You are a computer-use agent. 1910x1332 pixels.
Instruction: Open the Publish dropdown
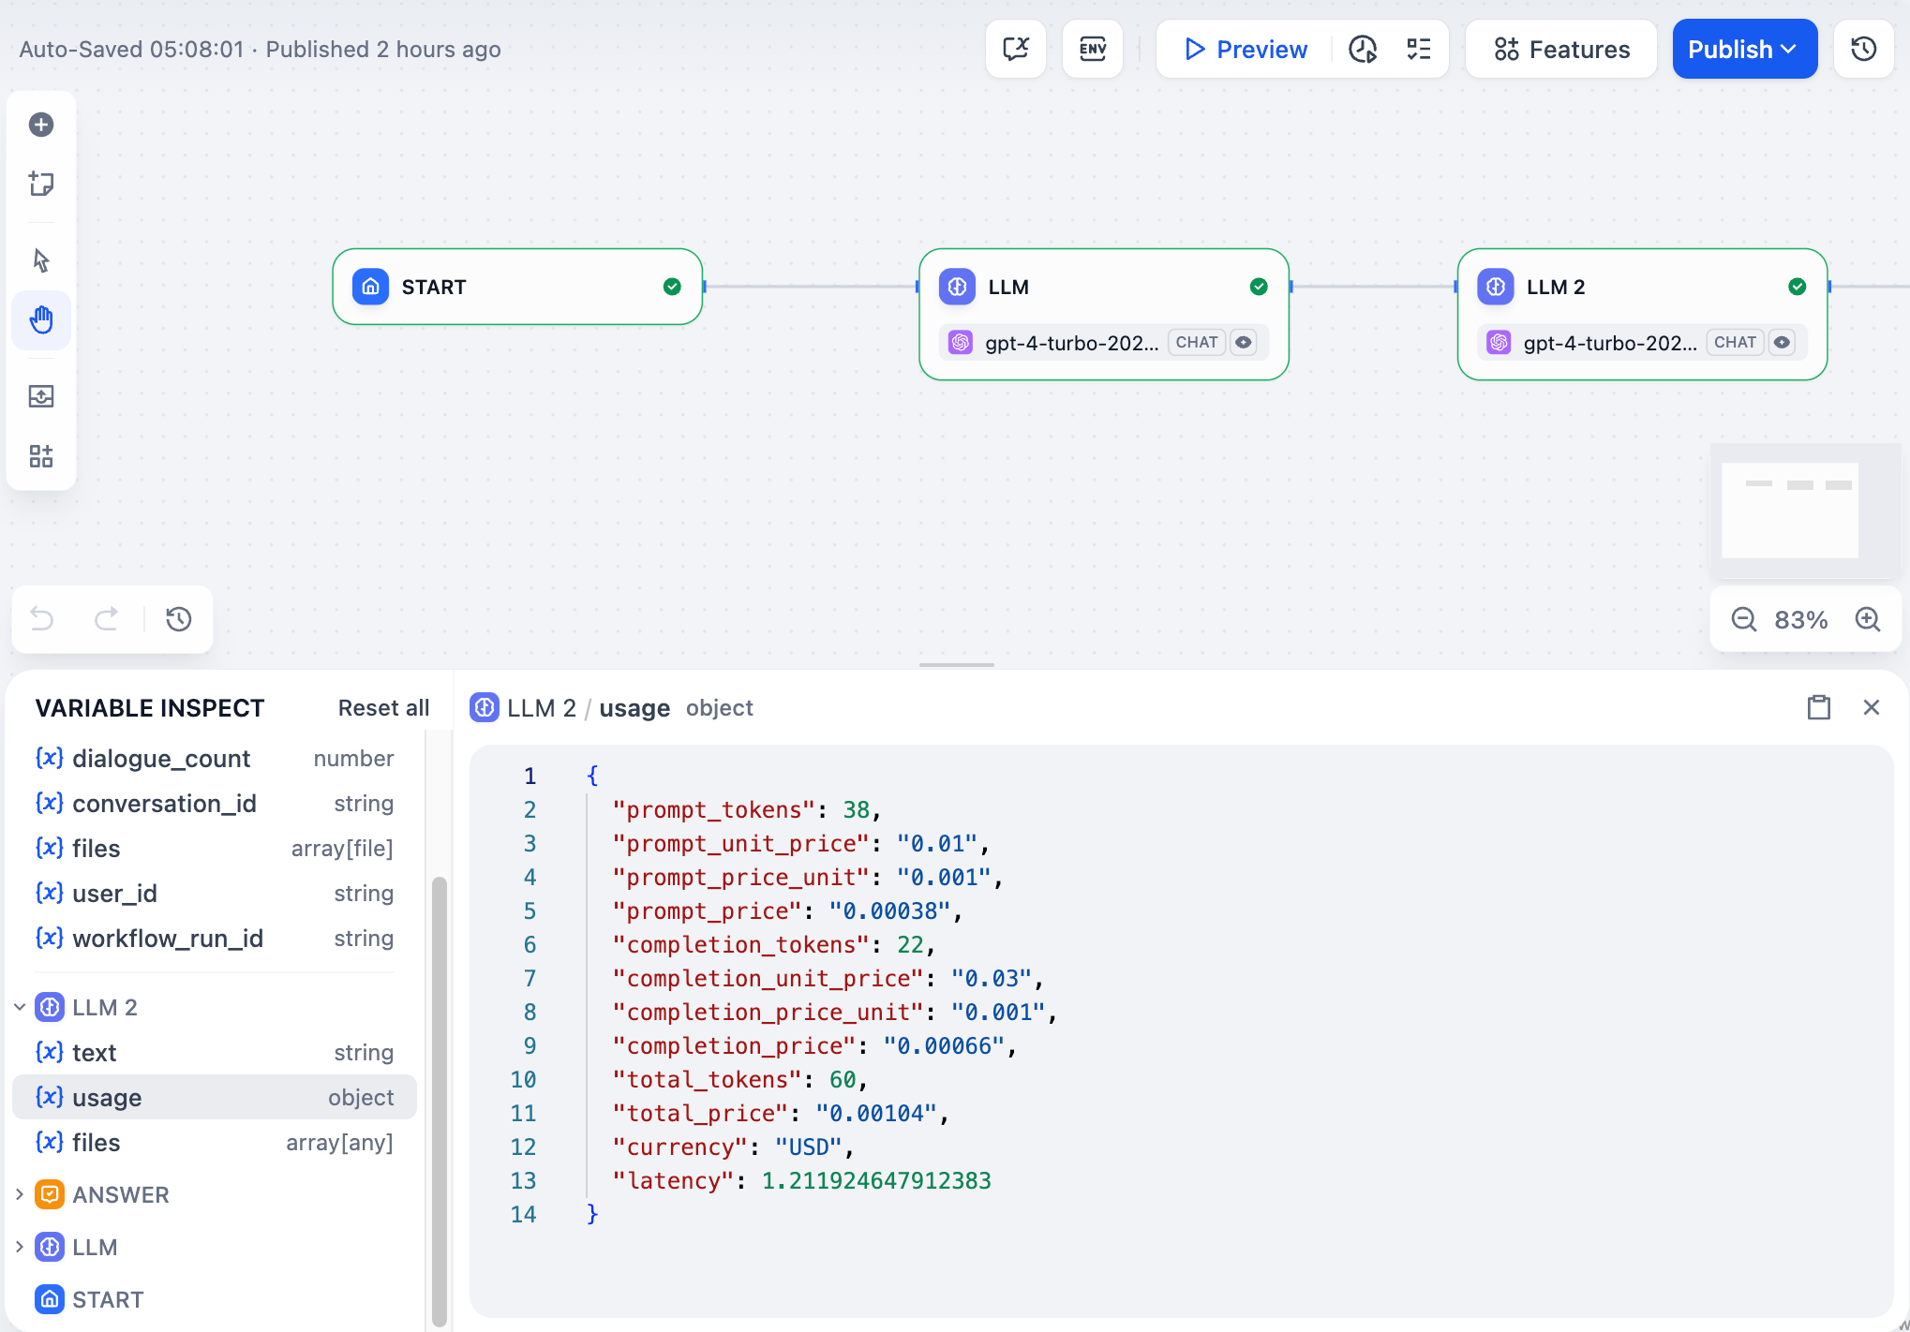(x=1744, y=49)
